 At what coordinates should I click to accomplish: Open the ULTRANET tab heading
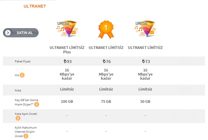pyautogui.click(x=35, y=6)
